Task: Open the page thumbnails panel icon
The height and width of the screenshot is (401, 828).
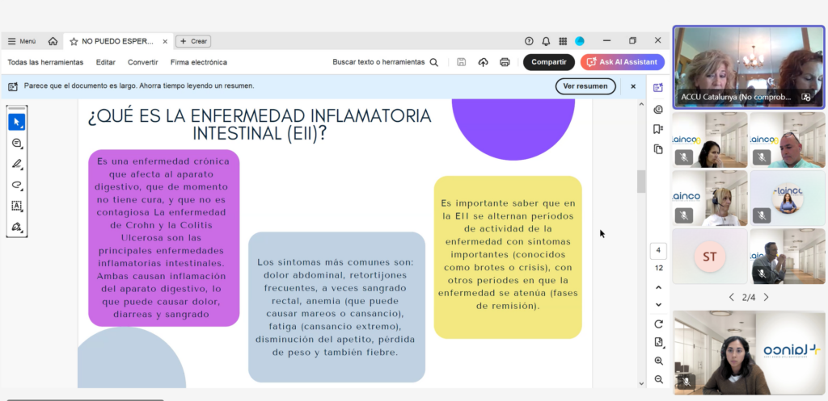Action: [658, 149]
